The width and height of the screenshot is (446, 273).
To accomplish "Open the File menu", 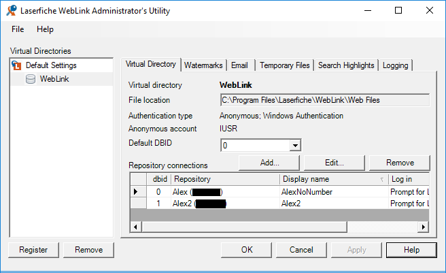I will coord(18,29).
